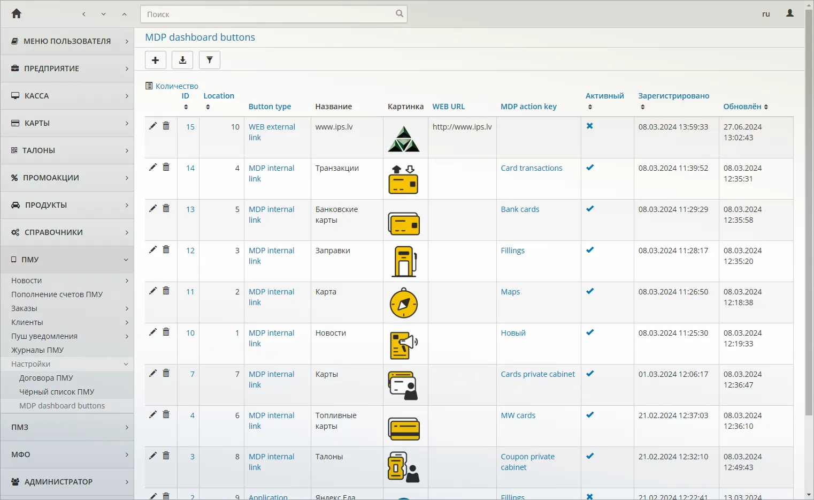Delete the Транзакции row

click(166, 167)
